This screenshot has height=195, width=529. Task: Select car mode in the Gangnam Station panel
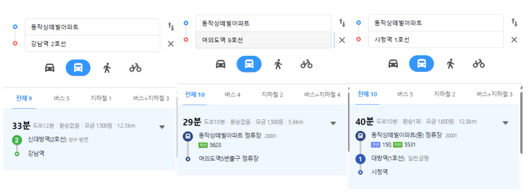coord(49,67)
